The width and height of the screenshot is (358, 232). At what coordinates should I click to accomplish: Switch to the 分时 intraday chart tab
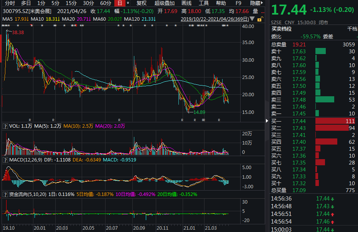pos(10,3)
